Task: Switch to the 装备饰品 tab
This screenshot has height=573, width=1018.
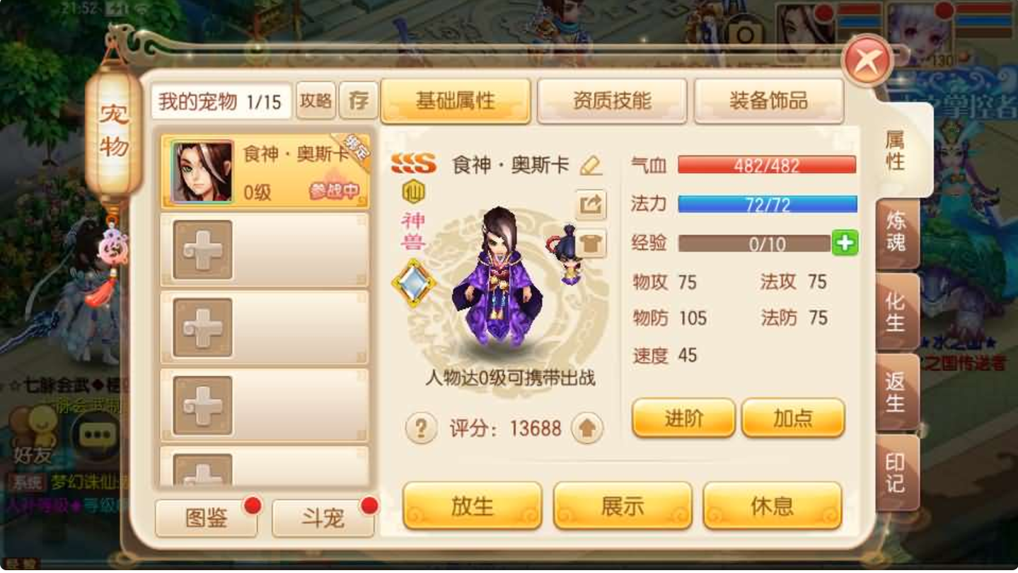Action: point(769,100)
